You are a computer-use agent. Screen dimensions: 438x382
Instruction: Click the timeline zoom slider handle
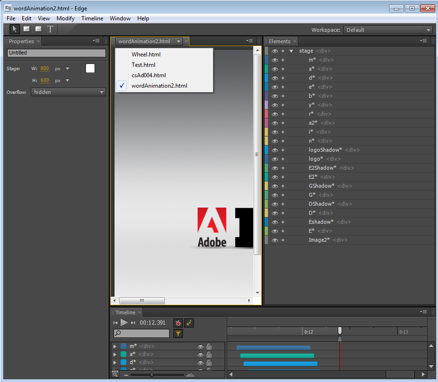[152, 375]
